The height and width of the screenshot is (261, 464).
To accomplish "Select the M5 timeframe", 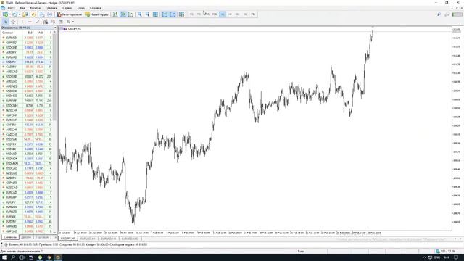I will (199, 14).
